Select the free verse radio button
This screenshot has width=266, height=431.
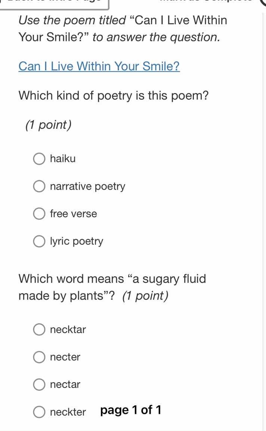click(39, 213)
